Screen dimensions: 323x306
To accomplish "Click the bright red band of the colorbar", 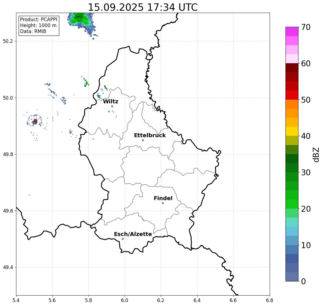I will [292, 95].
